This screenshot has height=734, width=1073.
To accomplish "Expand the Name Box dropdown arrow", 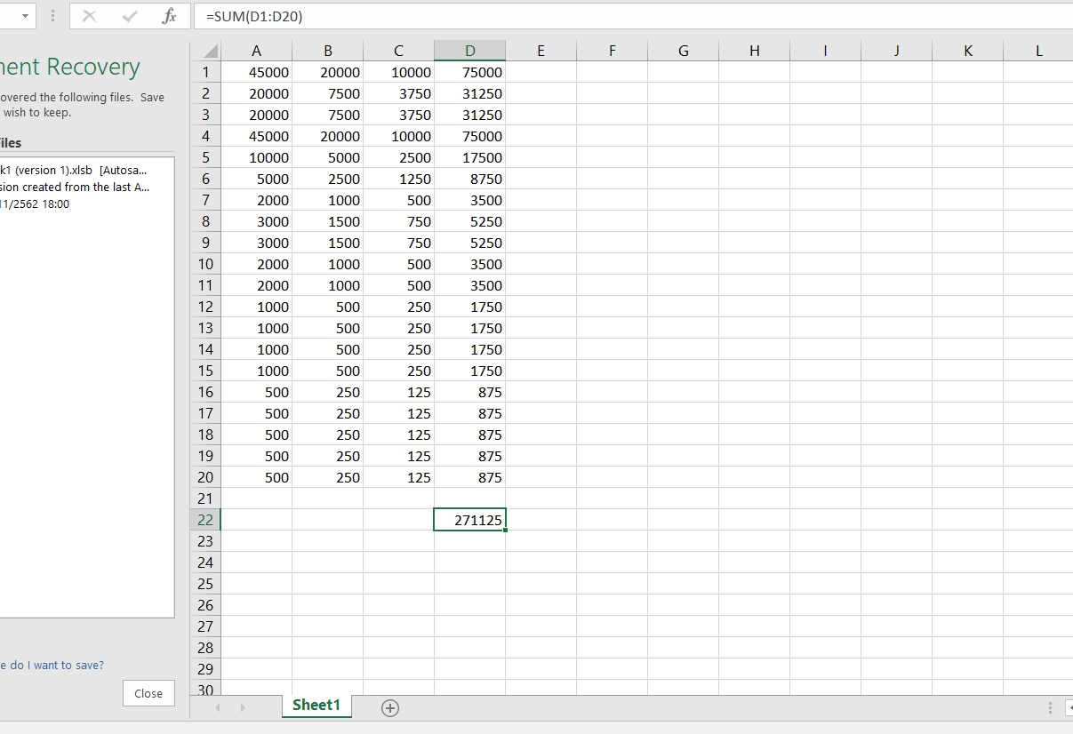I will 24,16.
